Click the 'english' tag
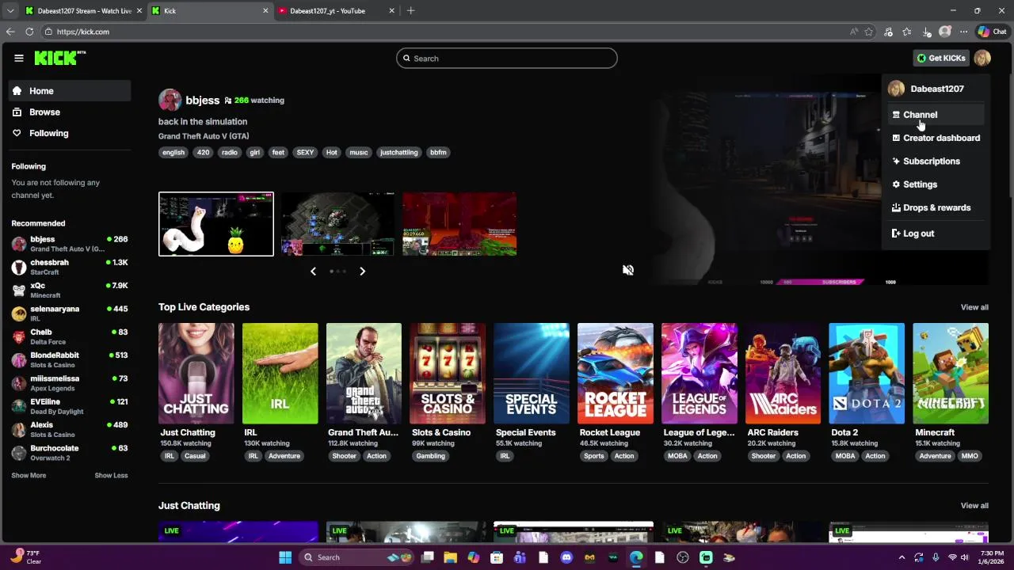The height and width of the screenshot is (570, 1014). [173, 152]
